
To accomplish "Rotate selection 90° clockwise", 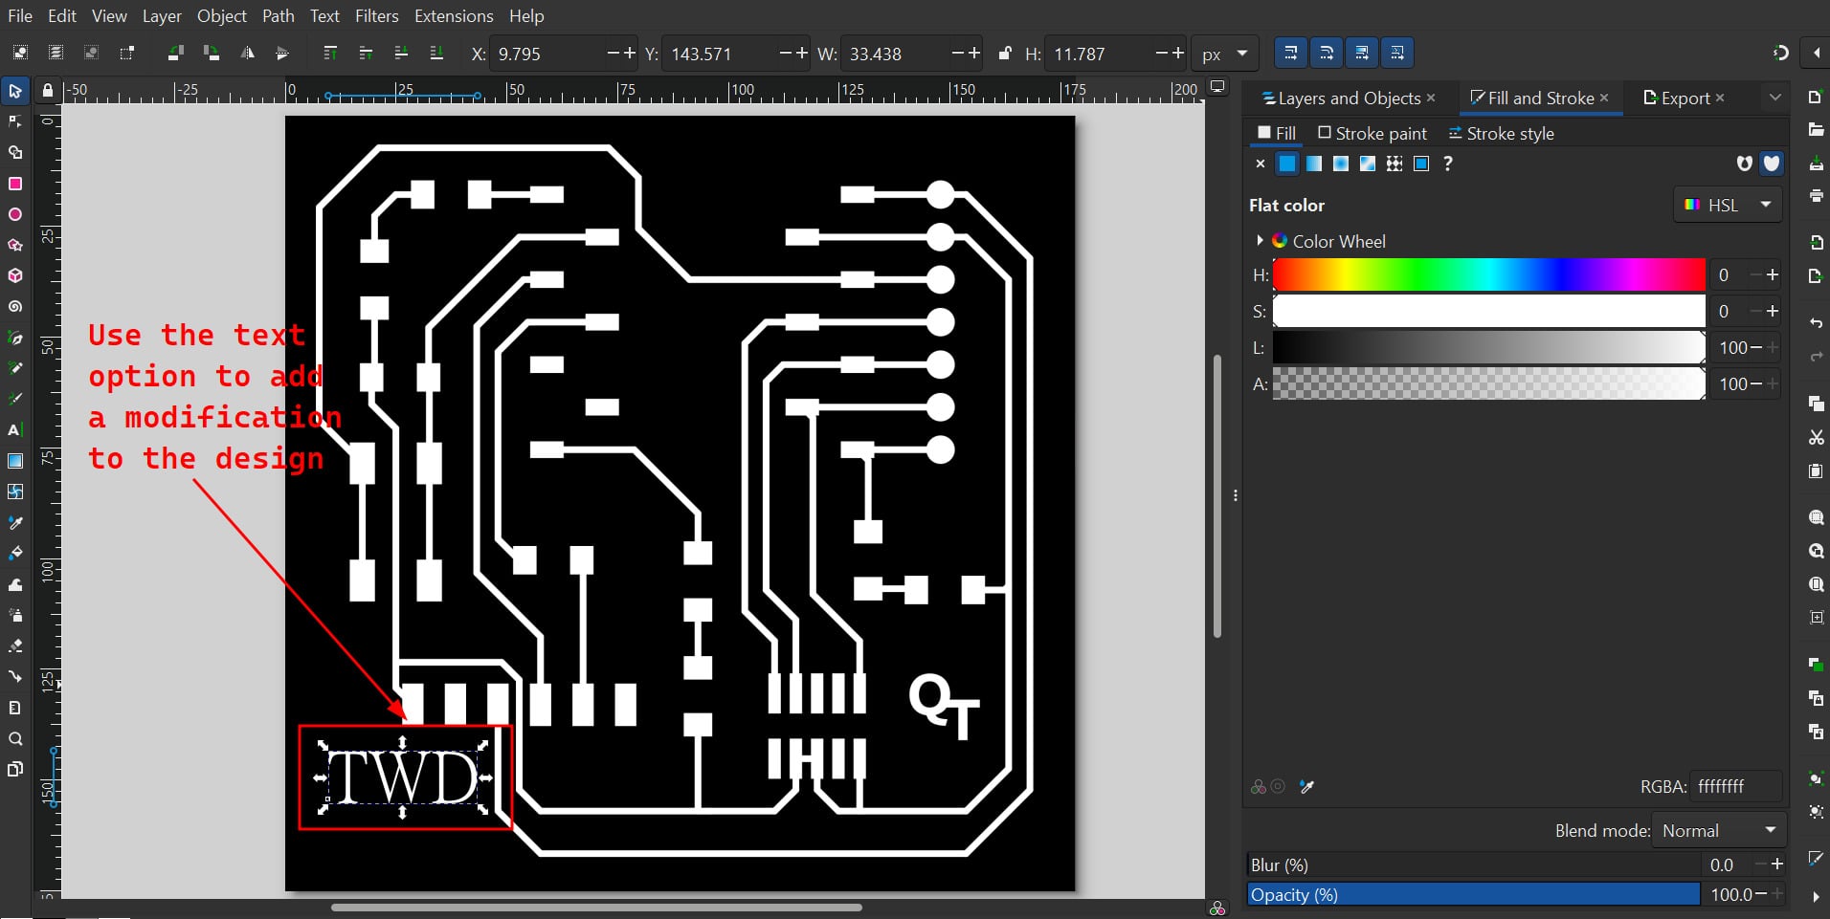I will [211, 54].
